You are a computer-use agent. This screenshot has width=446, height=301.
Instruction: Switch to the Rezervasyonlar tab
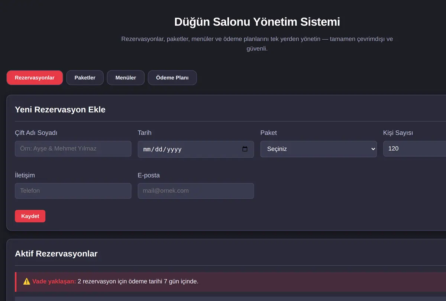pos(35,78)
